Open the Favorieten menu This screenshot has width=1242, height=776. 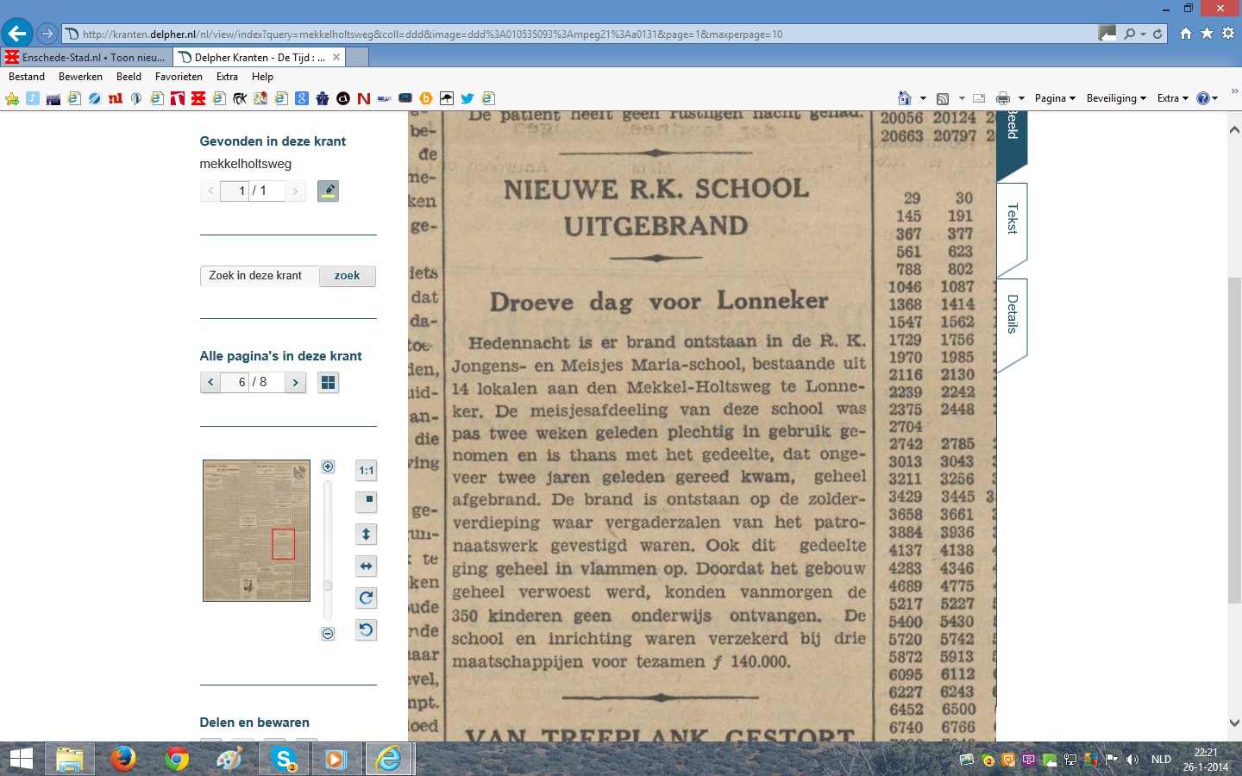179,77
